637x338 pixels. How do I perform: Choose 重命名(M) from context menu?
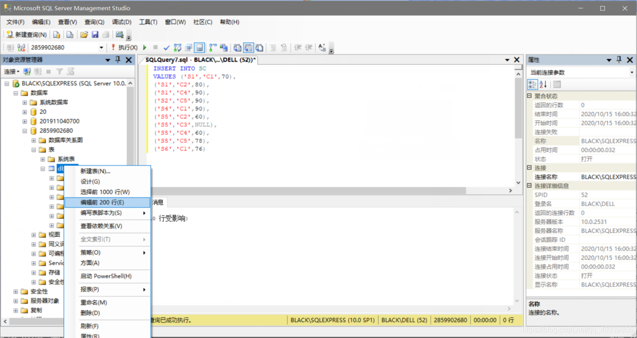tap(107, 303)
